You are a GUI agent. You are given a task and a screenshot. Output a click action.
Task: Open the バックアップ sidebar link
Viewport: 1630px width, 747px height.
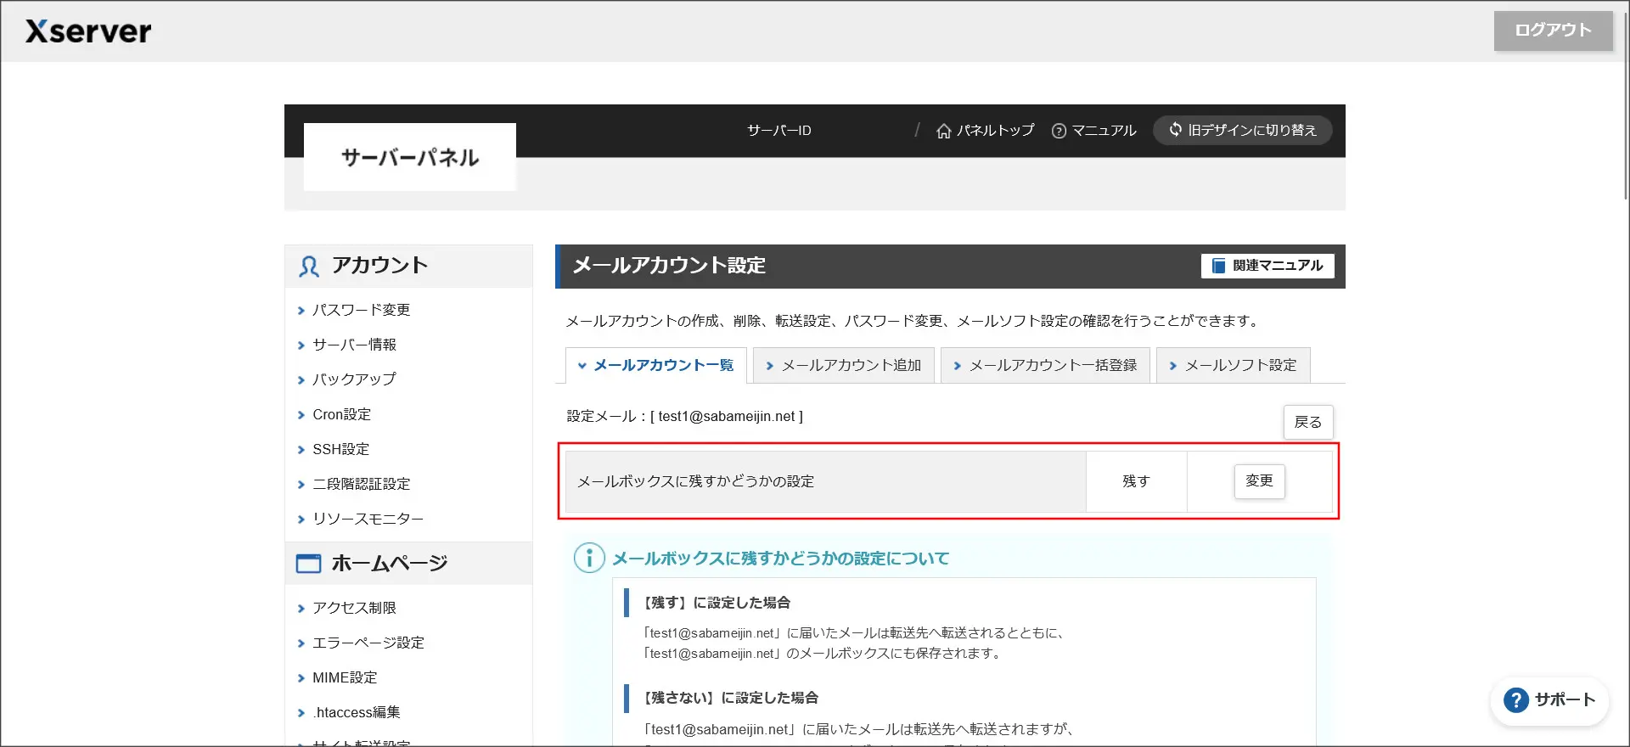click(x=353, y=379)
